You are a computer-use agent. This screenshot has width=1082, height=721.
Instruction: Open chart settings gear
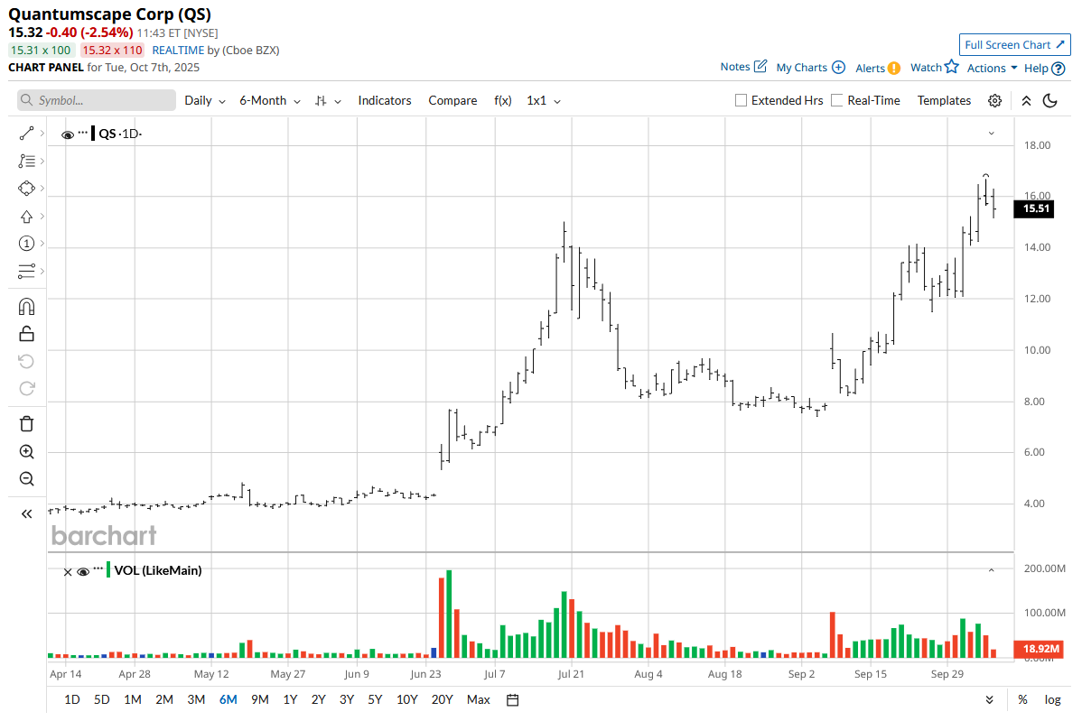coord(994,101)
